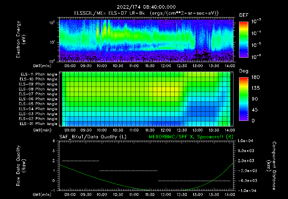Click the '12:00' tick label under spectrogram
Viewport: 288px width, 199px height.
click(x=166, y=66)
